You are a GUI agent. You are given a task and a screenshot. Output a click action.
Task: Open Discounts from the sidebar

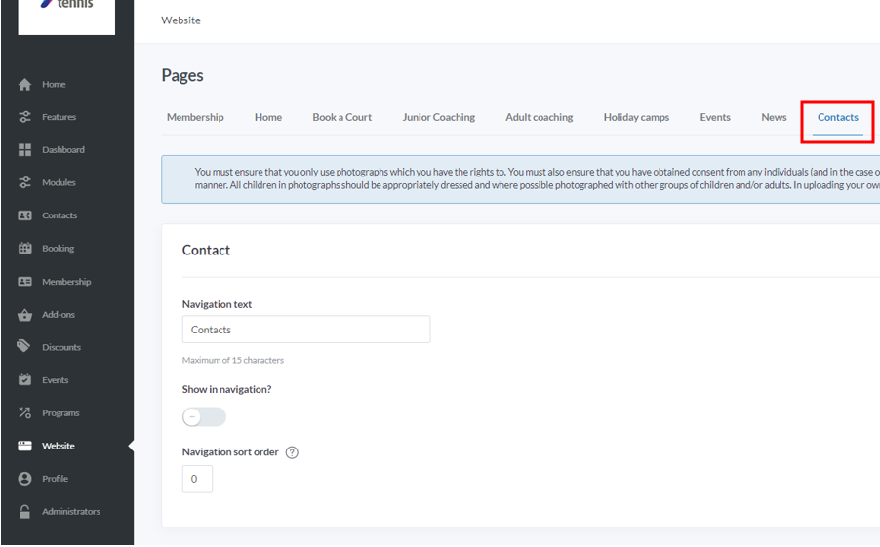click(x=61, y=347)
